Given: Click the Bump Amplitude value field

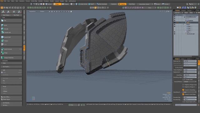Looking at the screenshot, I should tap(190, 70).
